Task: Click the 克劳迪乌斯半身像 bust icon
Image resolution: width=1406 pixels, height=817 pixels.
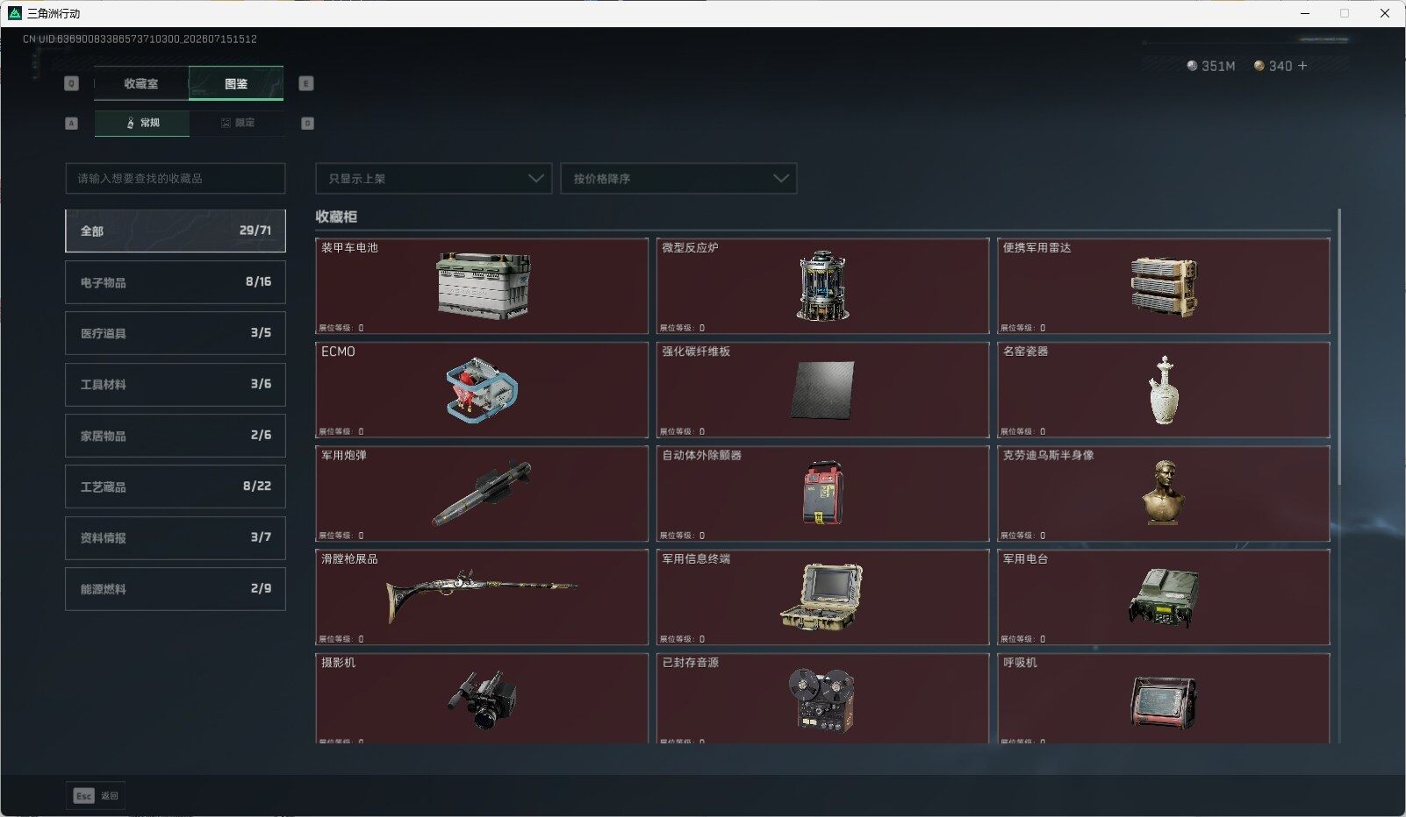Action: point(1164,493)
